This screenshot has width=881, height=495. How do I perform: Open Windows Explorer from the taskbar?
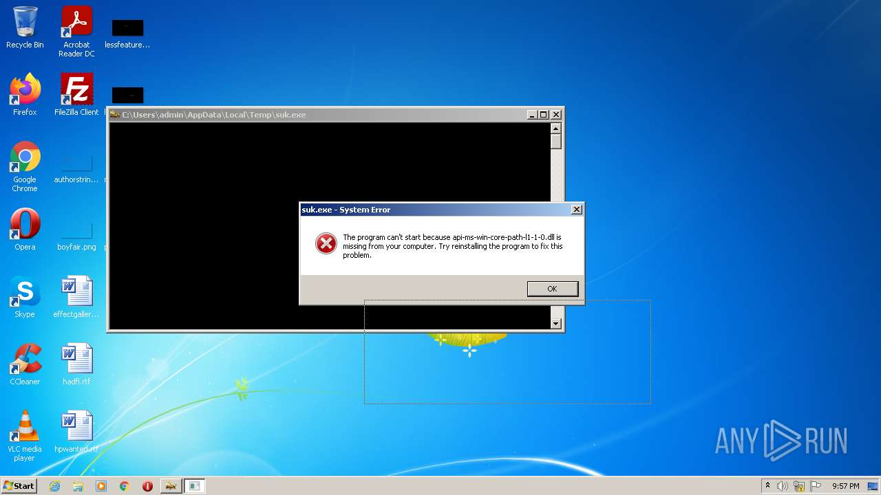(78, 486)
